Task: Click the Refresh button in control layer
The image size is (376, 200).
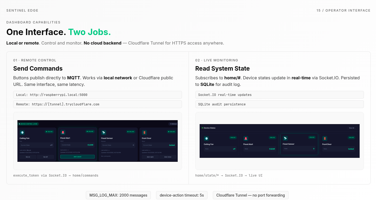Action: [x=173, y=124]
